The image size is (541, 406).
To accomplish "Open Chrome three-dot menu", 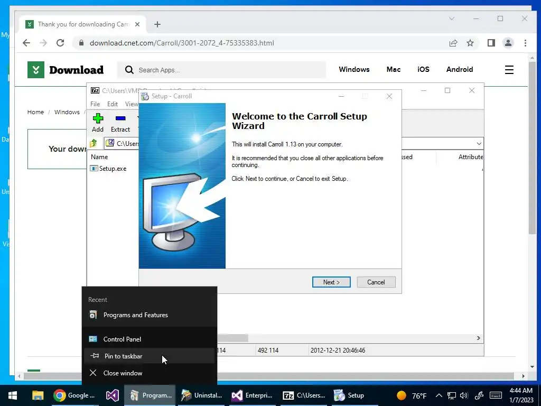I will pyautogui.click(x=525, y=43).
